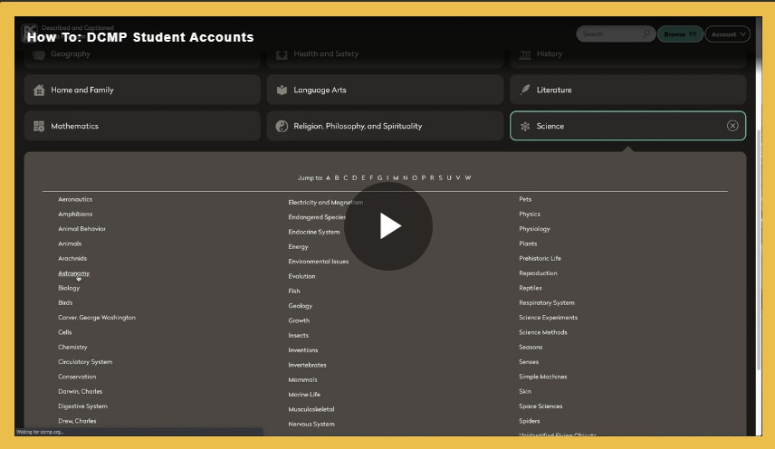The width and height of the screenshot is (775, 449).
Task: Open the Aeronautics topic
Action: point(75,199)
